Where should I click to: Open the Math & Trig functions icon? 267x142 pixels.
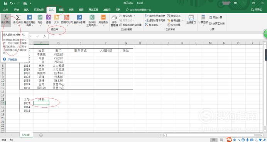click(x=92, y=17)
